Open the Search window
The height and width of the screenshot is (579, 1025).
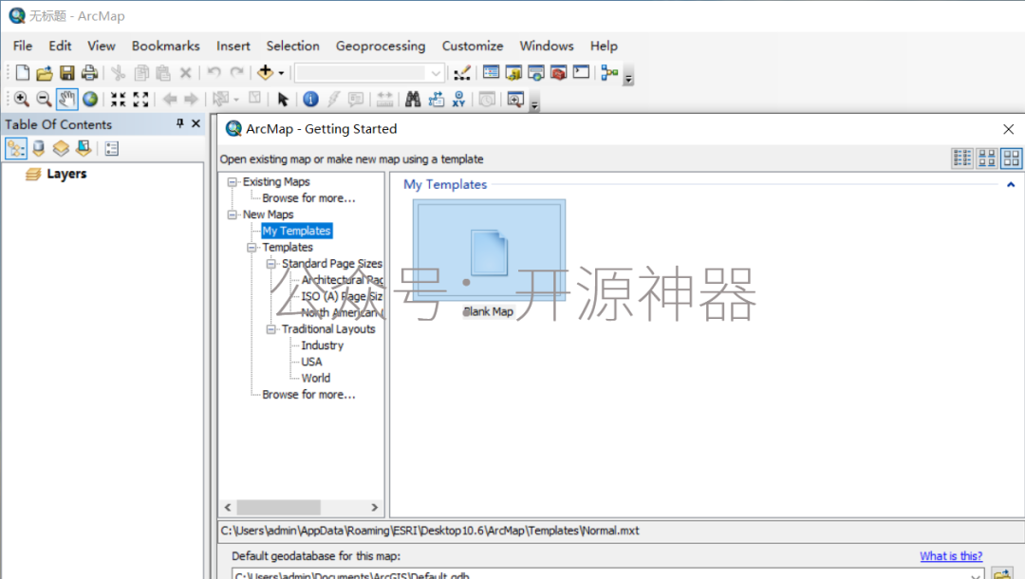coord(536,72)
